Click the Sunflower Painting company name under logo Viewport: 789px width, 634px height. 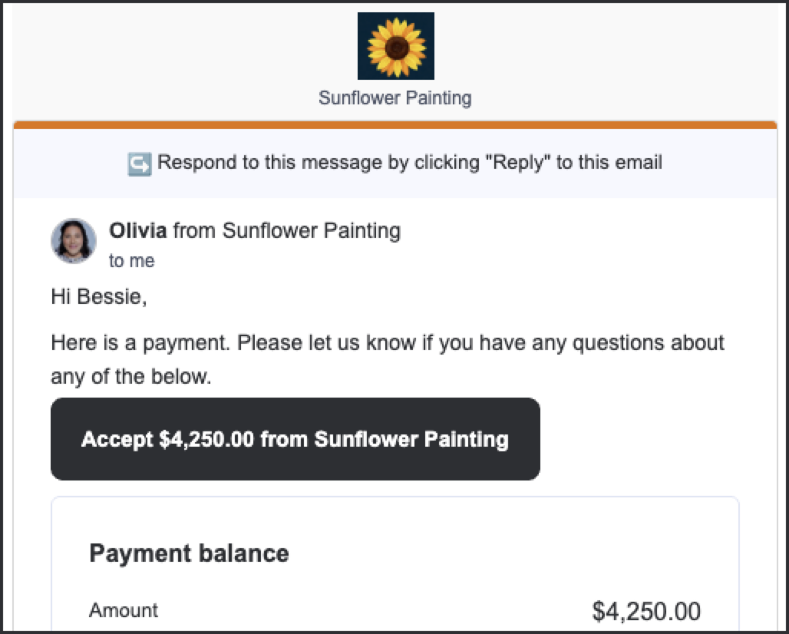395,97
